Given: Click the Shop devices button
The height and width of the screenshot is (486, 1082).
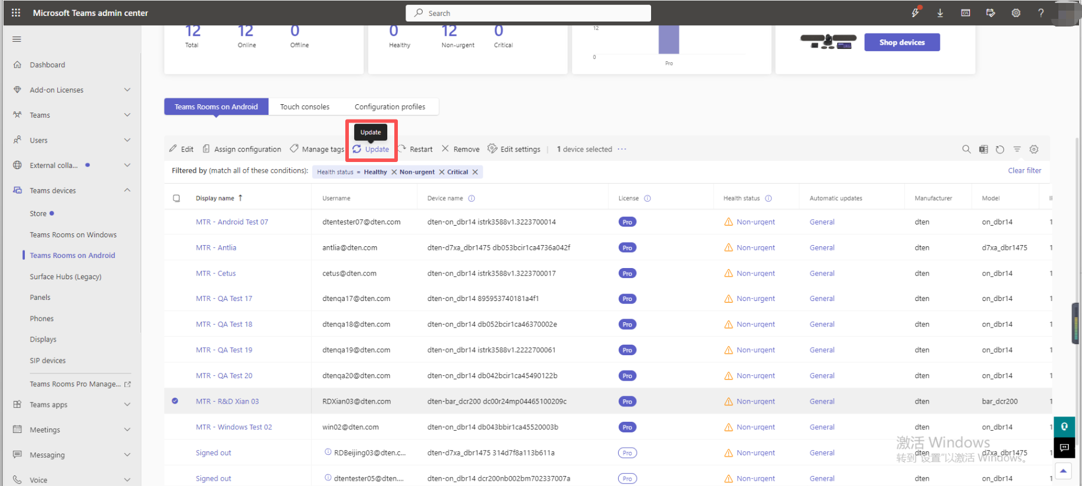Looking at the screenshot, I should coord(902,42).
